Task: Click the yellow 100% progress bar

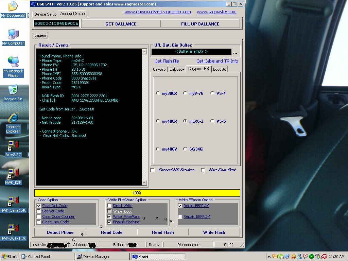Action: click(137, 193)
